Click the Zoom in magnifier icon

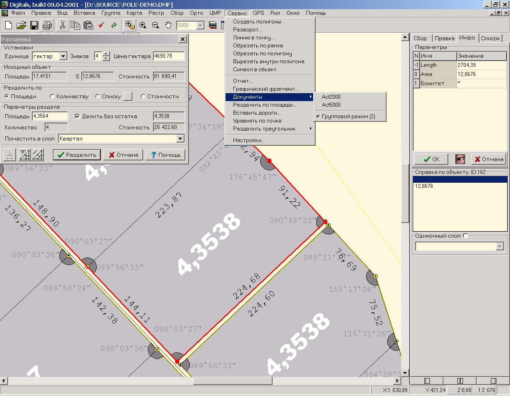(143, 25)
